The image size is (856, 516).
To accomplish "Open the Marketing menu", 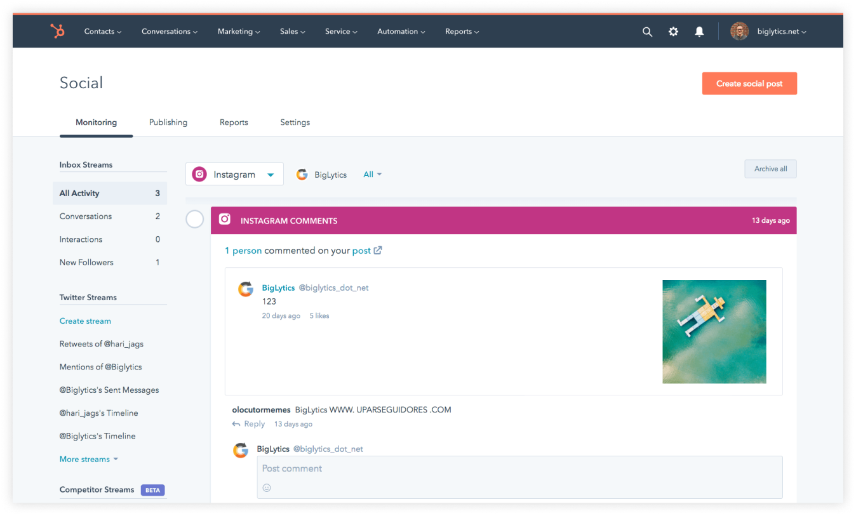I will 239,32.
